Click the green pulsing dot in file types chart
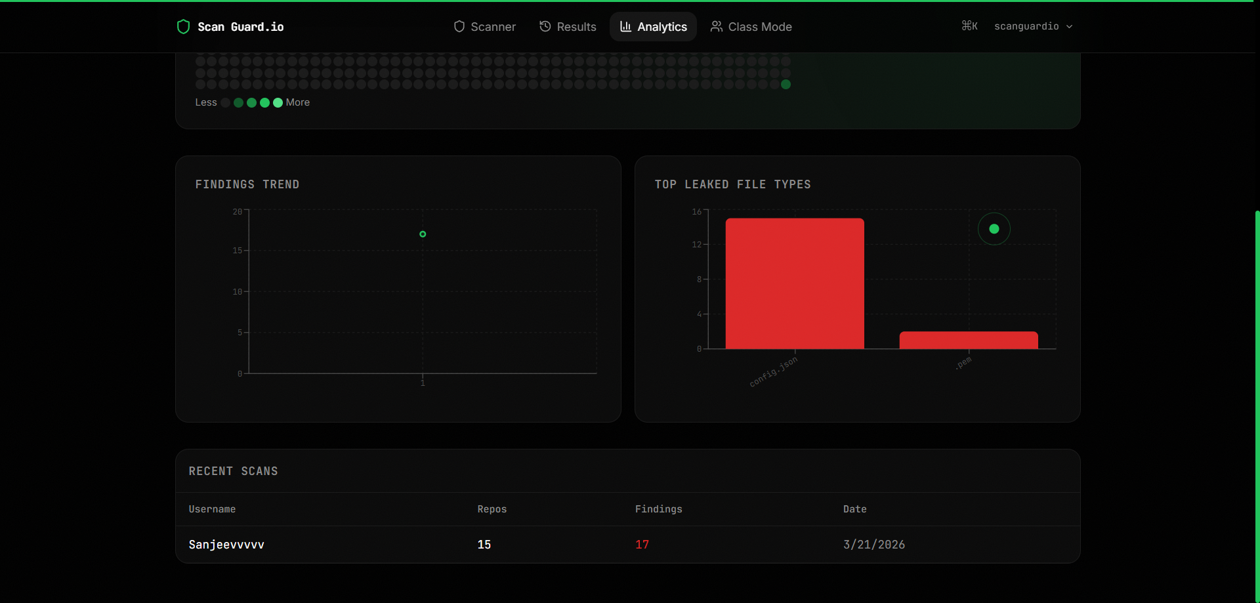This screenshot has height=603, width=1260. (994, 229)
